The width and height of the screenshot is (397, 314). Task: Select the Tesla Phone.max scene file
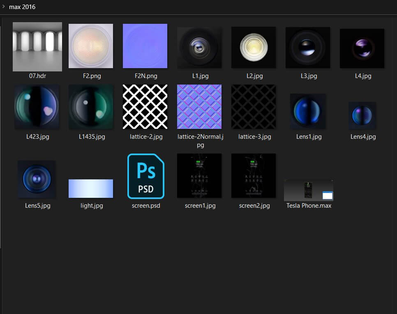click(x=309, y=190)
